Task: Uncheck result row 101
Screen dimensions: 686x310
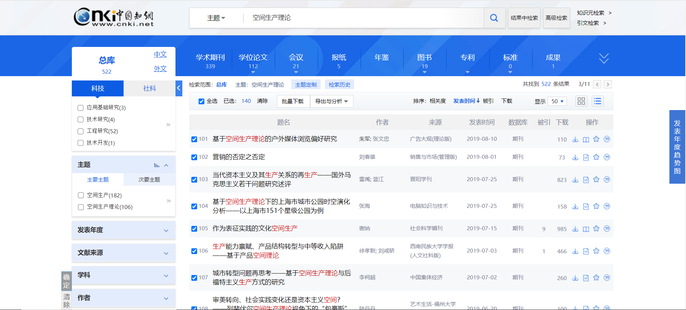Action: [194, 139]
